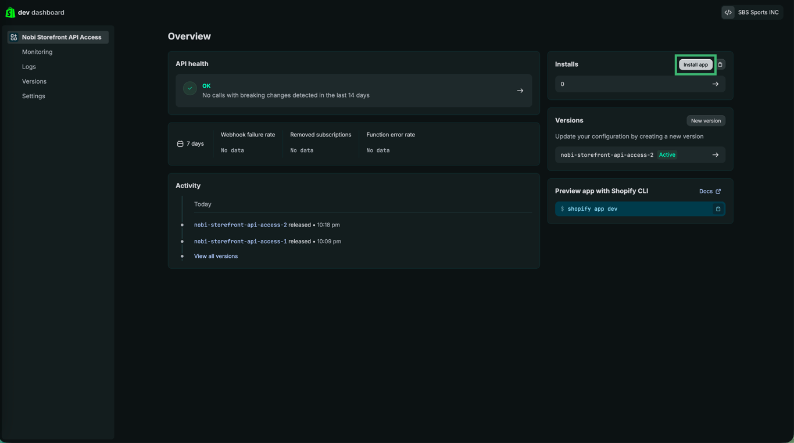Open the Docs link
This screenshot has width=794, height=443.
(x=706, y=191)
